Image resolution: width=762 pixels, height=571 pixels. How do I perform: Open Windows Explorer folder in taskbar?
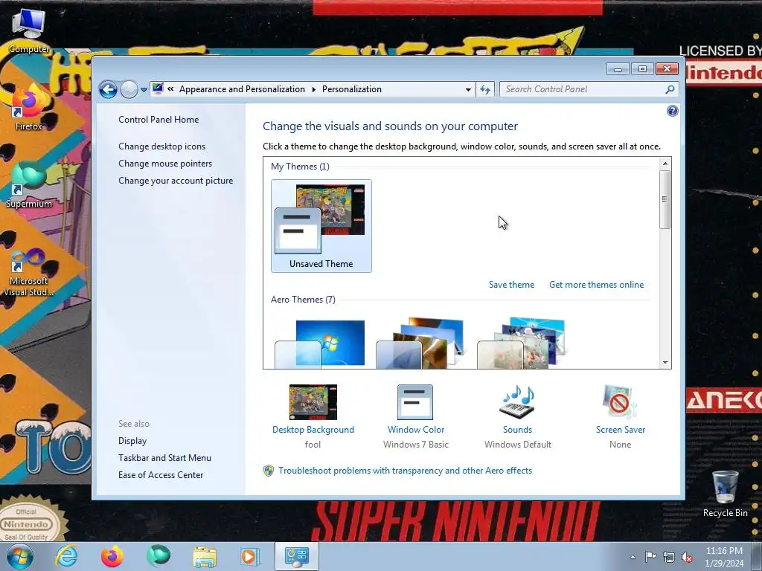click(205, 556)
